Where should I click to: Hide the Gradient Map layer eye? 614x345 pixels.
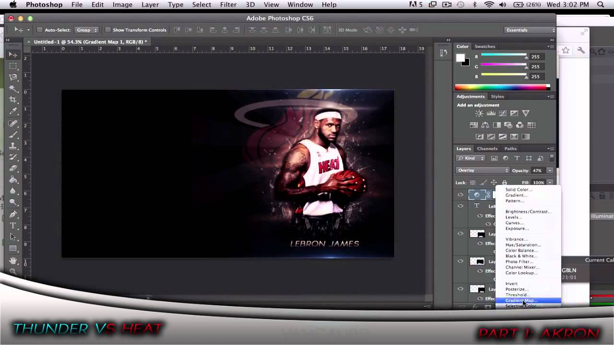click(460, 195)
